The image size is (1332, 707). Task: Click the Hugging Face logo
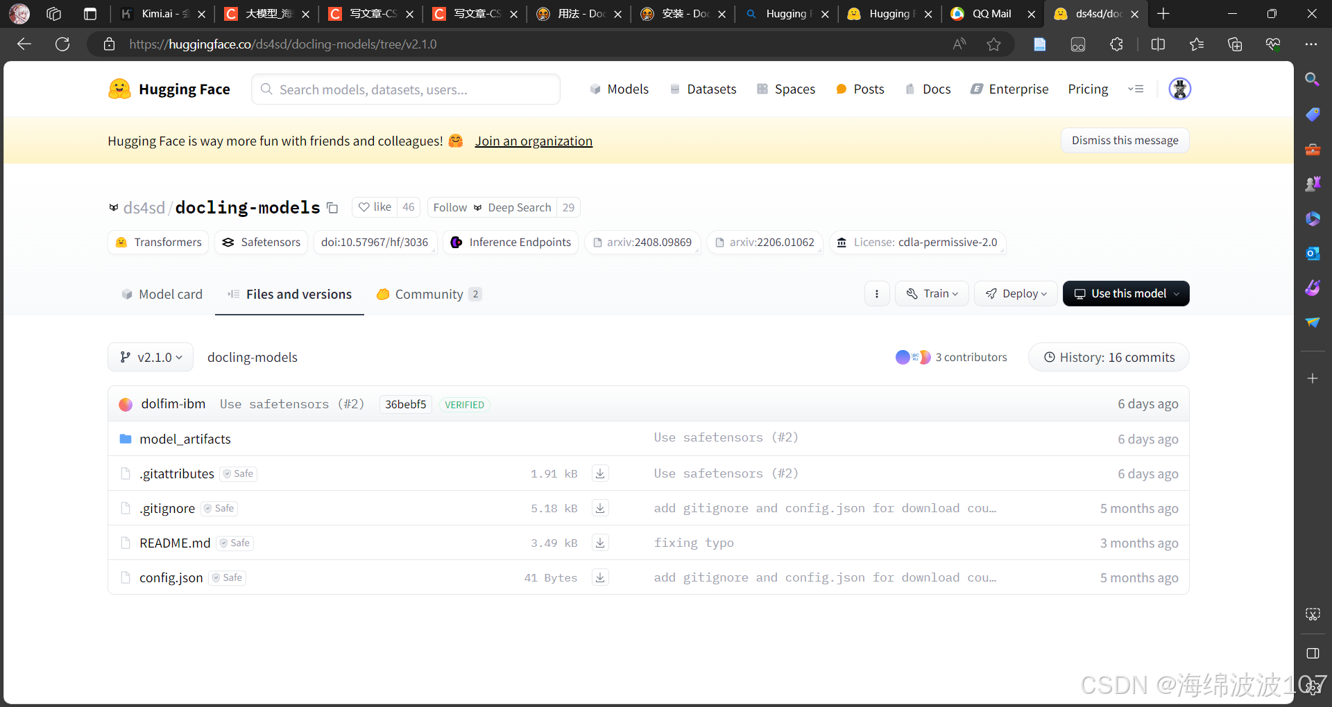169,89
